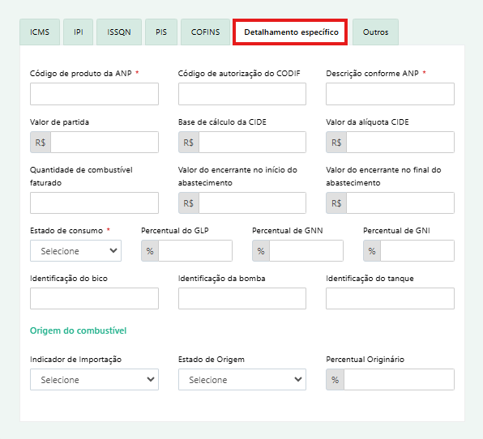The width and height of the screenshot is (483, 439).
Task: Click the Descrição conforme ANP input
Action: tap(391, 94)
